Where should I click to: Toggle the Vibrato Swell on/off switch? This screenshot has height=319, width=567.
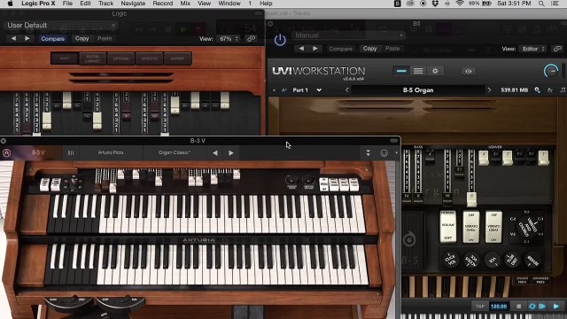pyautogui.click(x=470, y=227)
